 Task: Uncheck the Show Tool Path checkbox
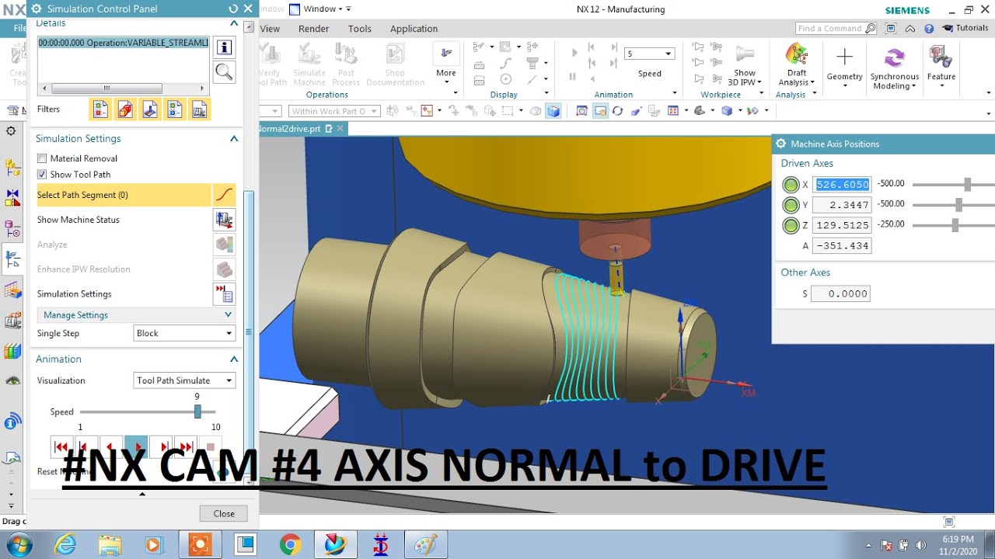(x=42, y=175)
